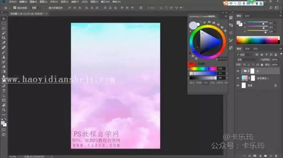Select the History Brush tool
The height and width of the screenshot is (158, 283).
pos(4,62)
